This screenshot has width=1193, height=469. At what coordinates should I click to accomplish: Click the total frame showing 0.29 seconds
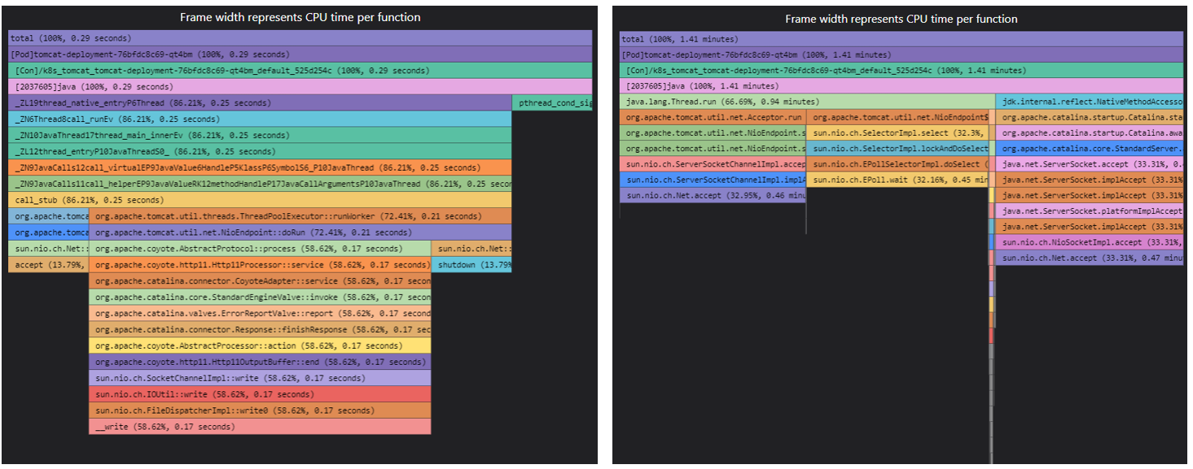pos(300,38)
